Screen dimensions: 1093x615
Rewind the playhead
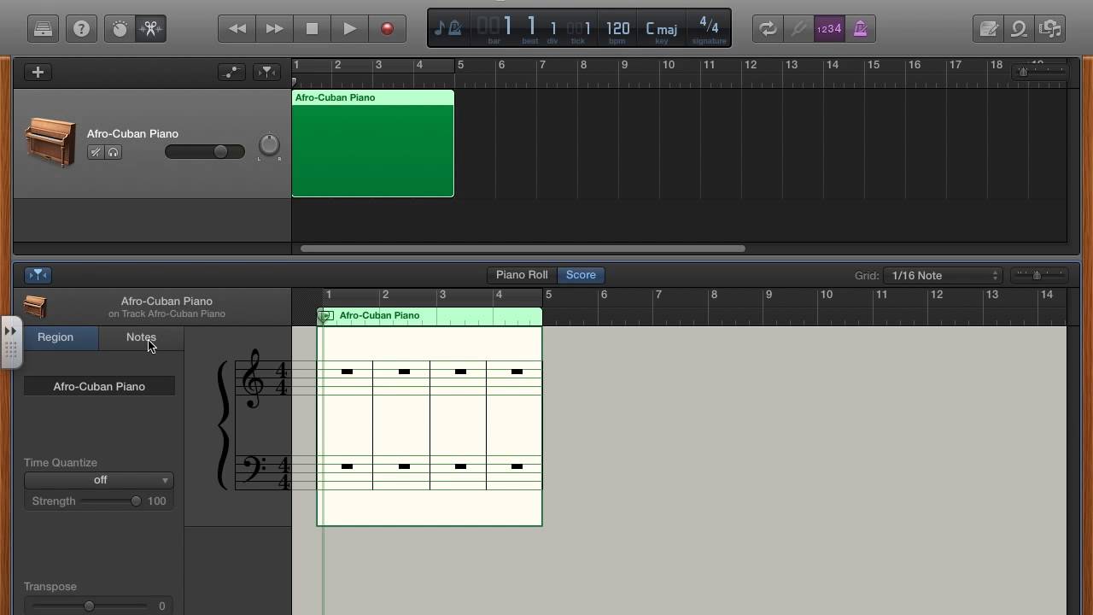pos(237,29)
